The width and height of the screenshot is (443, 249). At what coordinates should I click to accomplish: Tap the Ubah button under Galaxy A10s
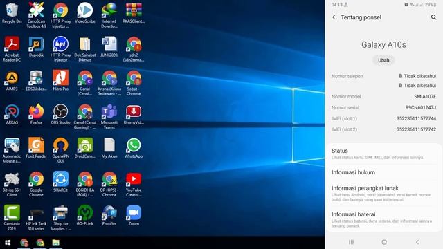click(383, 60)
